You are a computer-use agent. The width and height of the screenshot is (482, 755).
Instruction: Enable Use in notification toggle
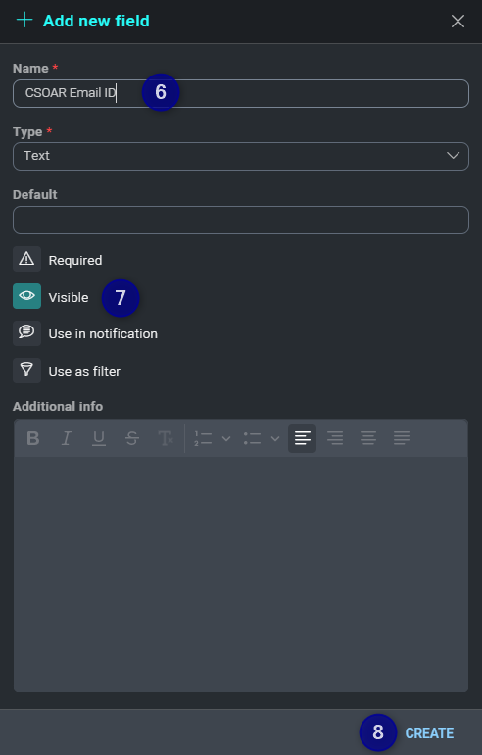tap(26, 333)
